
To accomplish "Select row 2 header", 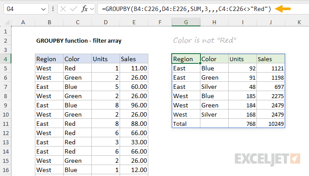I will pos(5,40).
